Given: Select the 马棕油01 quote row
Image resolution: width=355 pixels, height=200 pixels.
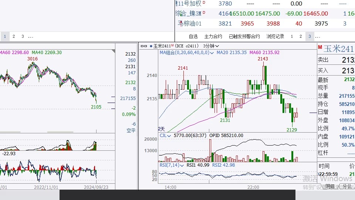Looking at the screenshot, I should (x=190, y=23).
